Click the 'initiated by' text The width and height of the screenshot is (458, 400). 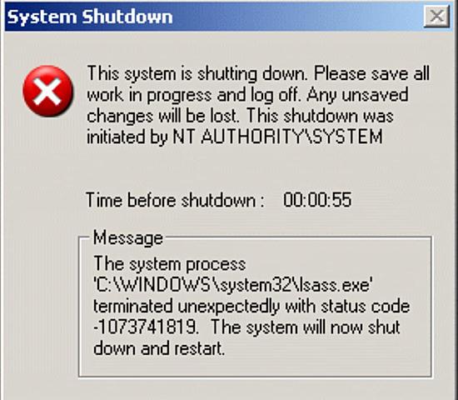[127, 137]
